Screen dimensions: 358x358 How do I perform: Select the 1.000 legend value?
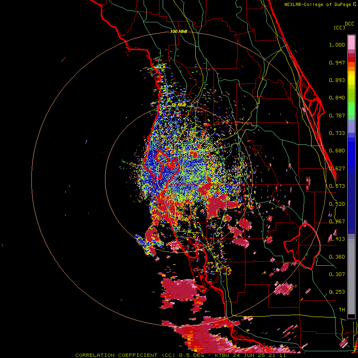(337, 45)
